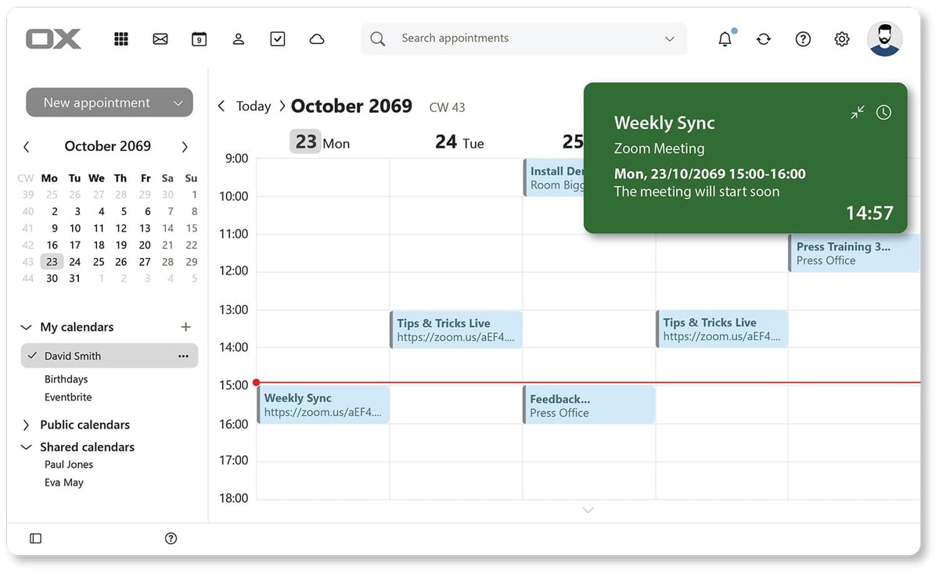939x574 pixels.
Task: Uncheck the David Smith calendar
Action: pyautogui.click(x=33, y=355)
